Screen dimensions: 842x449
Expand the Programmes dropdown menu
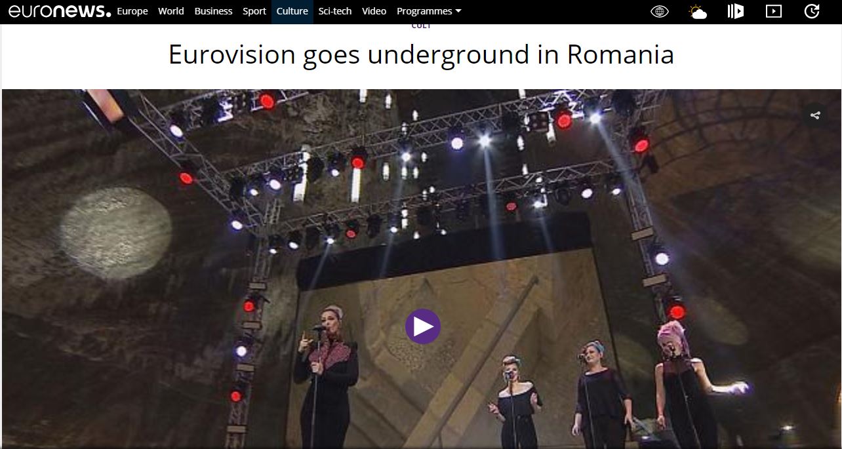click(429, 11)
